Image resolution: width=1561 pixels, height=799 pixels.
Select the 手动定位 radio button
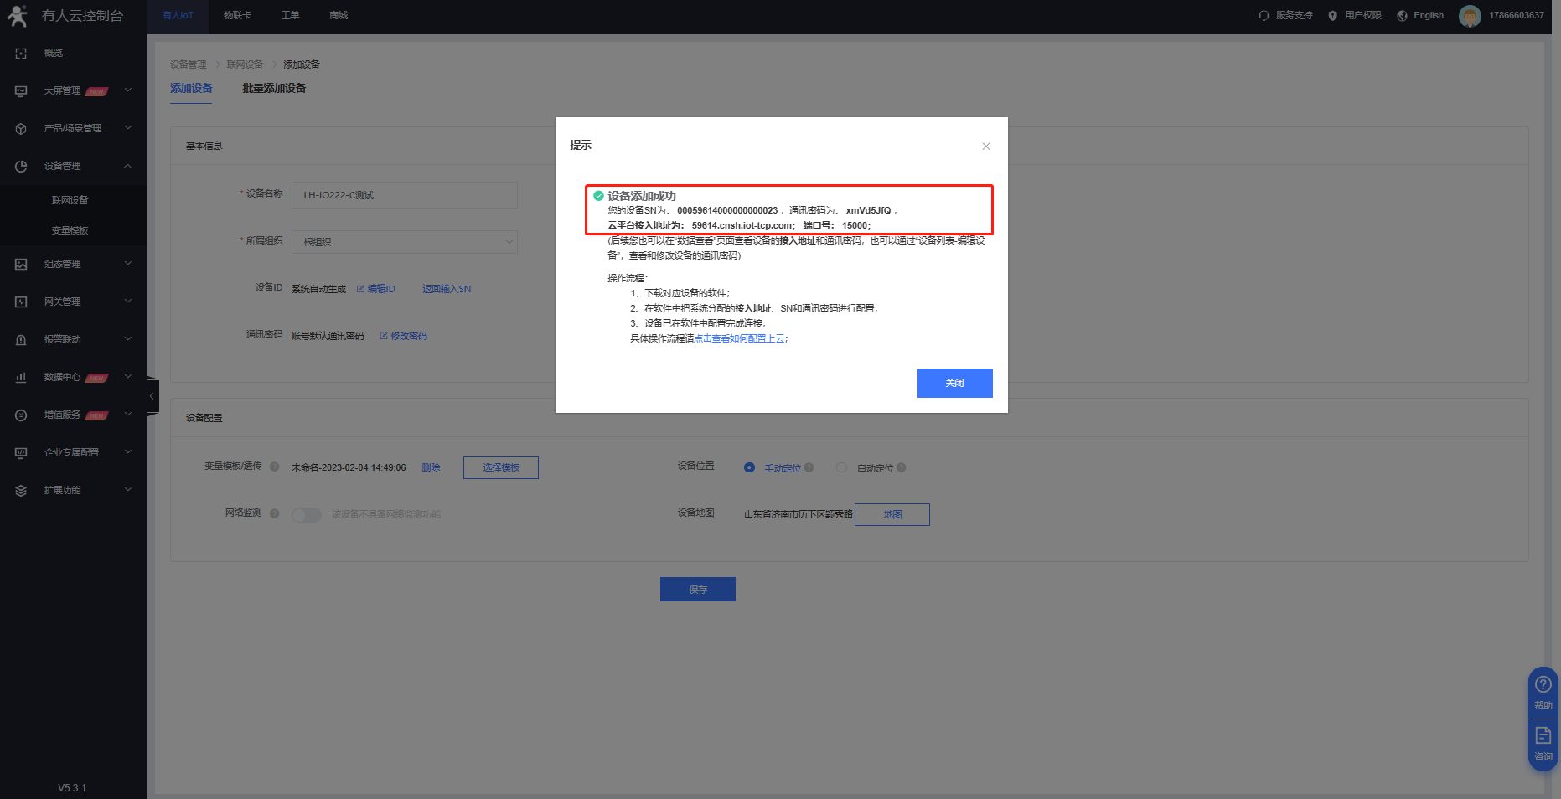click(x=749, y=467)
